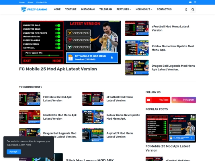Expand the Features dropdown menu
This screenshot has height=161, width=215.
click(124, 10)
